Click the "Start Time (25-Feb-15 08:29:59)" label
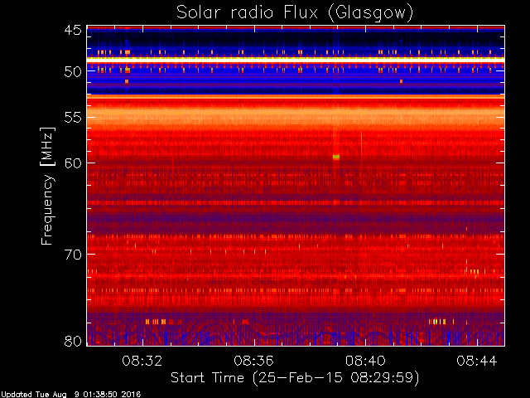The image size is (530, 398). click(x=295, y=378)
